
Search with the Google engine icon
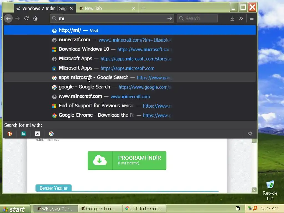point(51,134)
